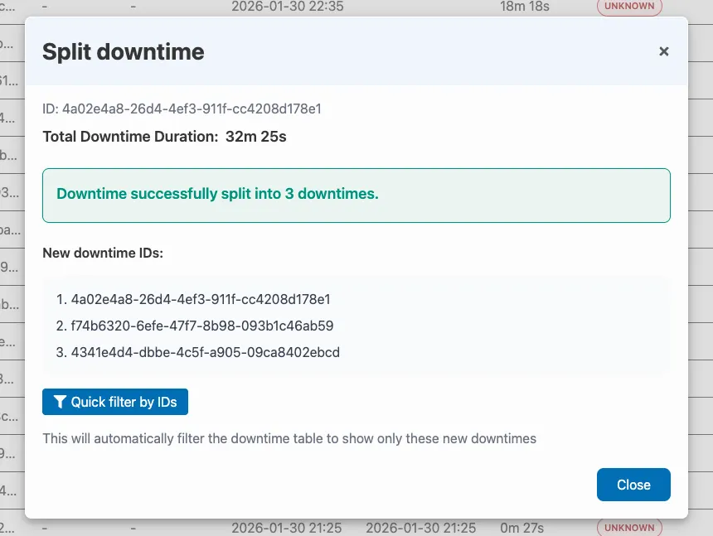713x536 pixels.
Task: Click the 32m 25s total duration value
Action: click(x=255, y=137)
